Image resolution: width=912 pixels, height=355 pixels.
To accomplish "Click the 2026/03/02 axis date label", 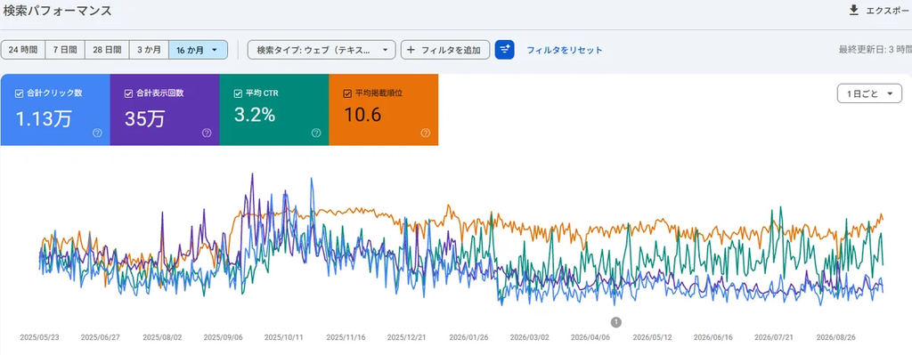I will pyautogui.click(x=529, y=337).
